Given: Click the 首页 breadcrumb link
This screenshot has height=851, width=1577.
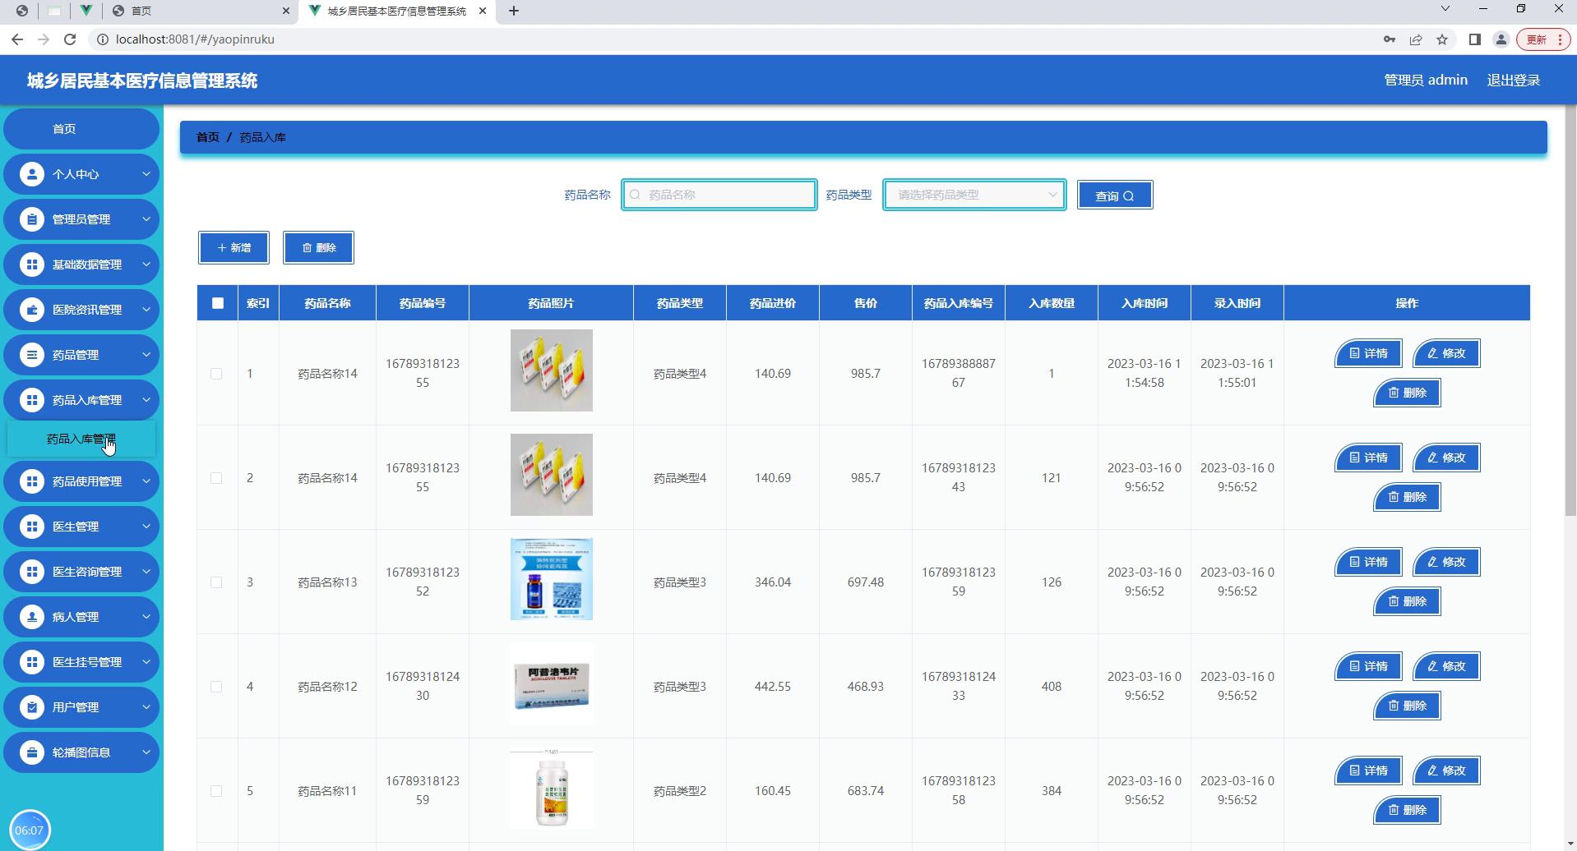Looking at the screenshot, I should [x=208, y=137].
